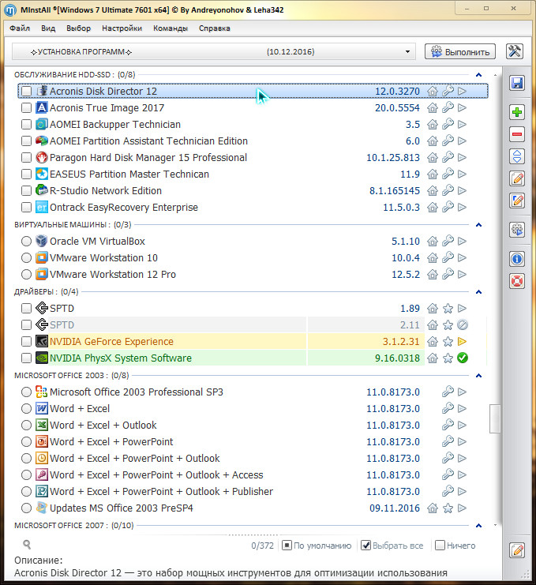Collapse the MICROSOFT OFFICE 2003 section

click(x=479, y=375)
